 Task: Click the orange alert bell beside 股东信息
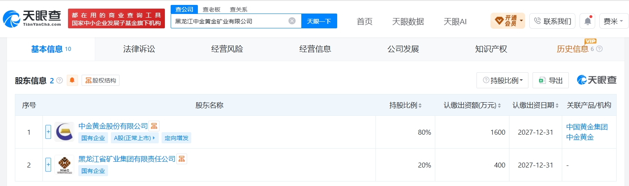(x=72, y=80)
